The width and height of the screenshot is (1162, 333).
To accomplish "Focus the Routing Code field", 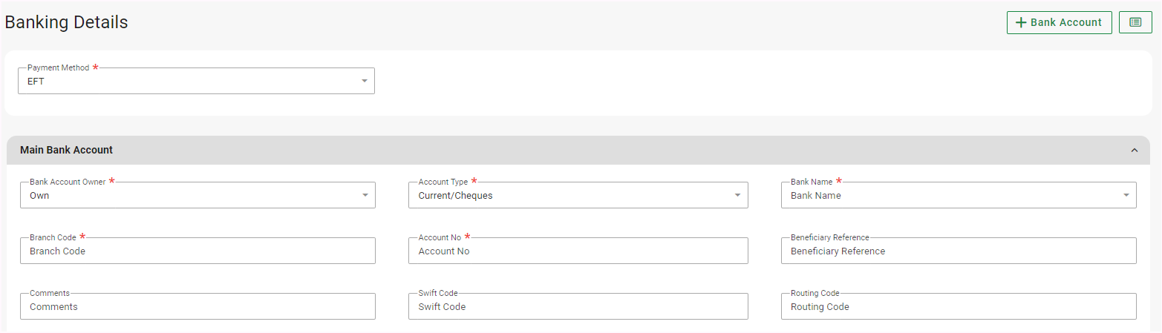I will [958, 307].
